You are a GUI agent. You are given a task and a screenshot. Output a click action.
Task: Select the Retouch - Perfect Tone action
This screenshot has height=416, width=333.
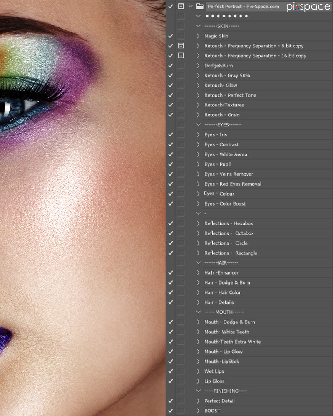coord(230,95)
